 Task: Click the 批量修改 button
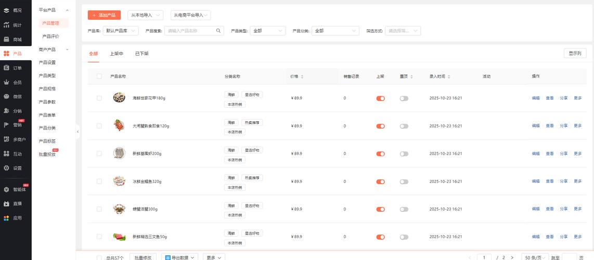tap(143, 257)
